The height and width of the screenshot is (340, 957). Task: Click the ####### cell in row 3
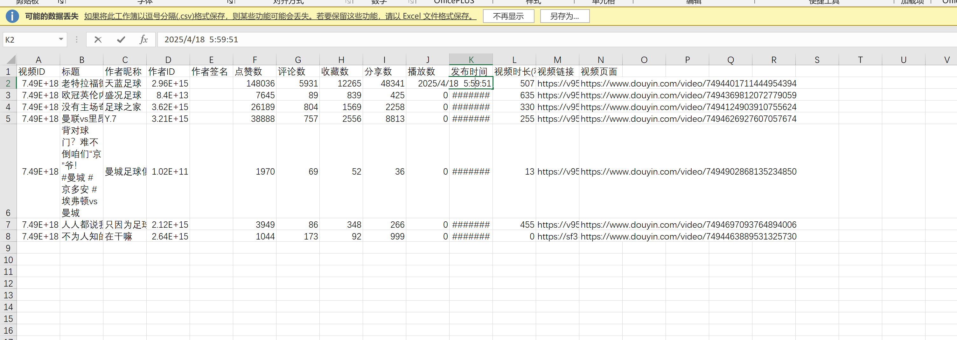click(471, 95)
